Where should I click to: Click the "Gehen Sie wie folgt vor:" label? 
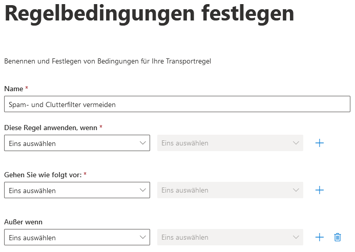pos(43,175)
